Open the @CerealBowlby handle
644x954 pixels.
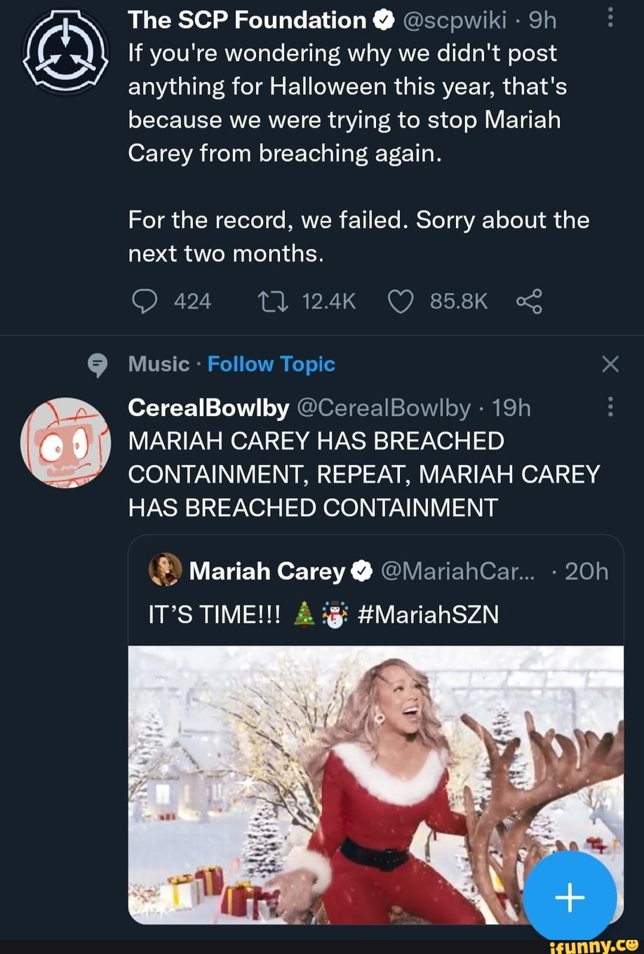click(384, 408)
